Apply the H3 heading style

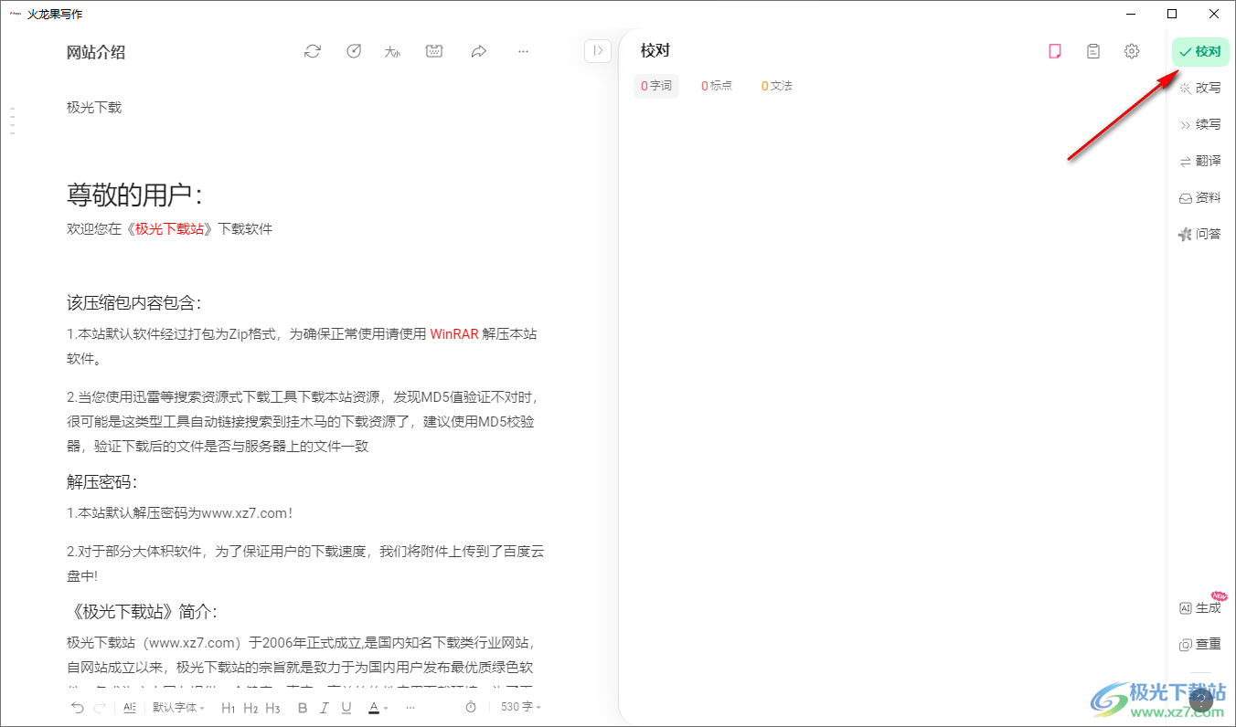[x=272, y=708]
